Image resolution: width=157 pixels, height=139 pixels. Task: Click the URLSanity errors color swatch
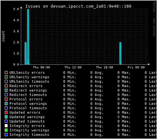[6, 73]
